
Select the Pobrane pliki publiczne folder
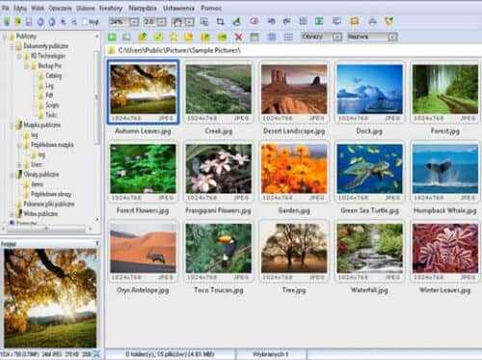(x=49, y=204)
